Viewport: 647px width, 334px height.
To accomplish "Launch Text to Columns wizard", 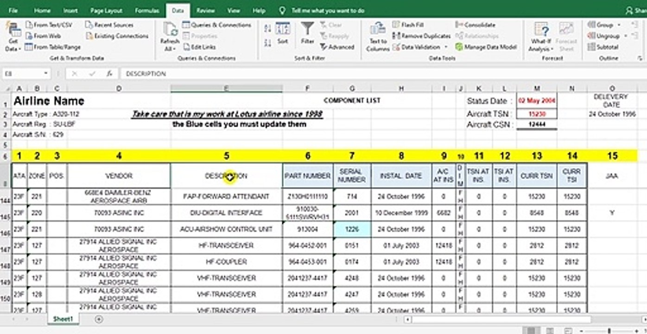I will [x=378, y=37].
